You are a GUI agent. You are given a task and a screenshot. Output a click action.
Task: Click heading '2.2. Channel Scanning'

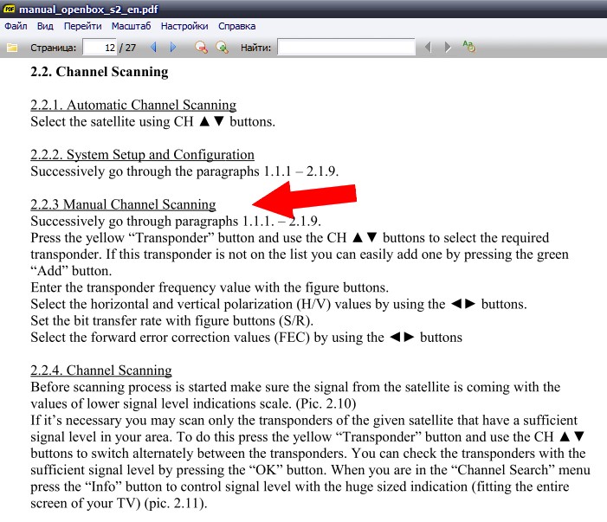point(100,72)
